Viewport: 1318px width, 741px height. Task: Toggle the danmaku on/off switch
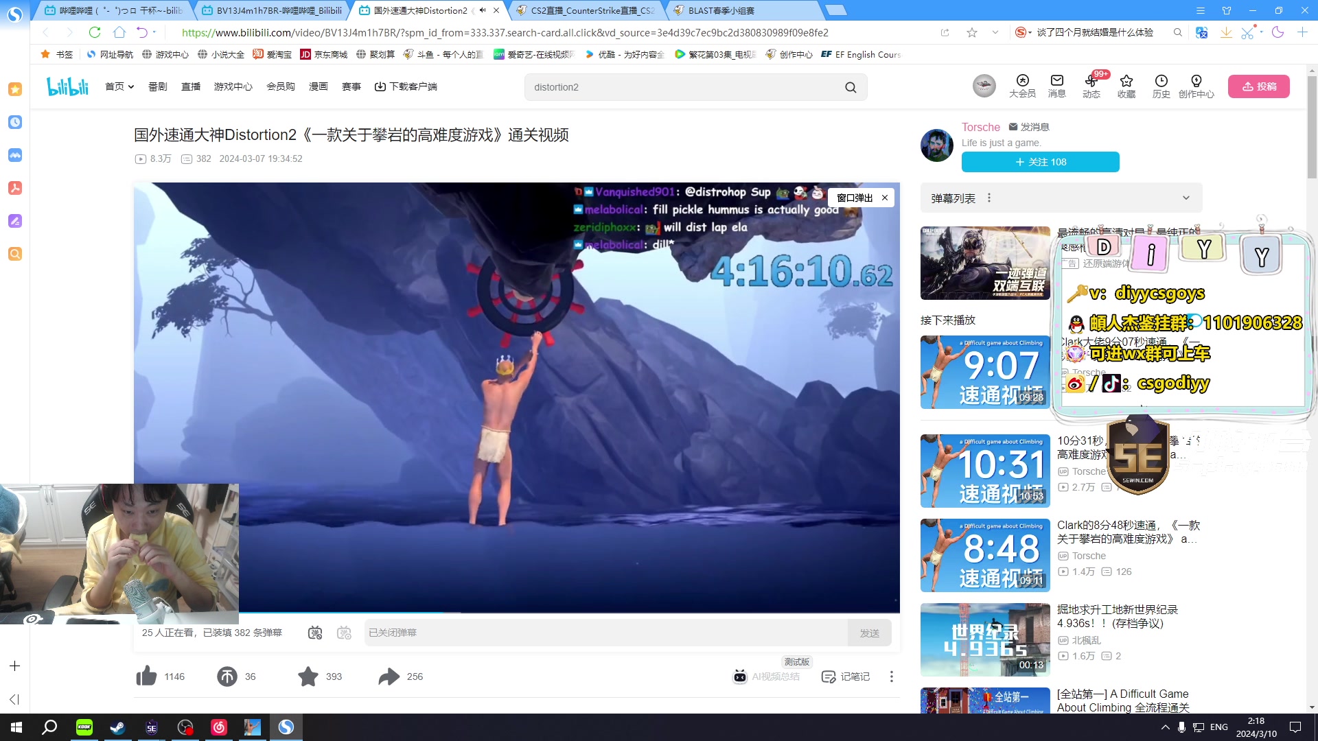click(x=315, y=633)
